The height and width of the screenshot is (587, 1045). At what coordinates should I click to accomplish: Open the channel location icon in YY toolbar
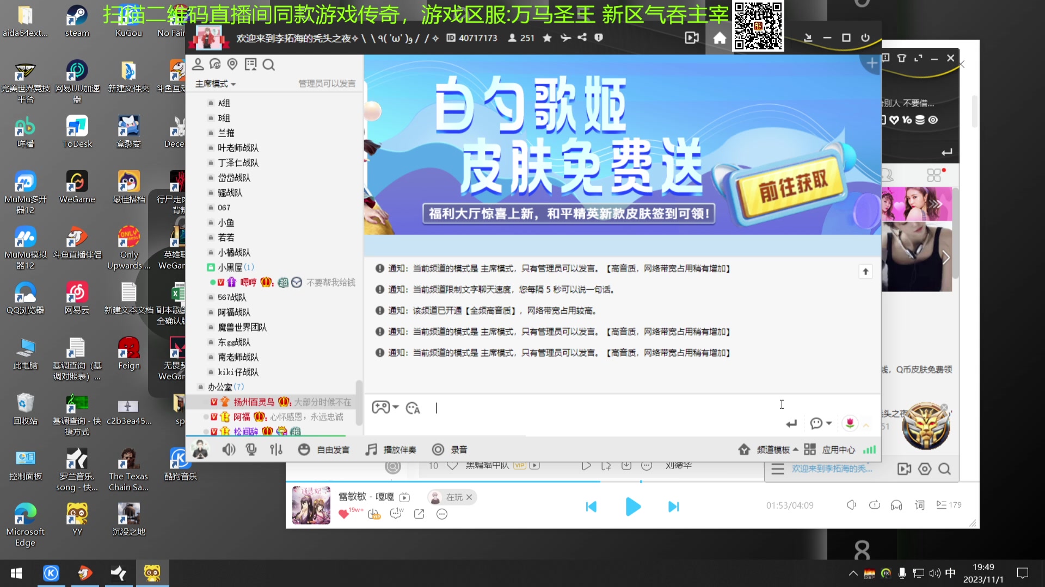232,64
